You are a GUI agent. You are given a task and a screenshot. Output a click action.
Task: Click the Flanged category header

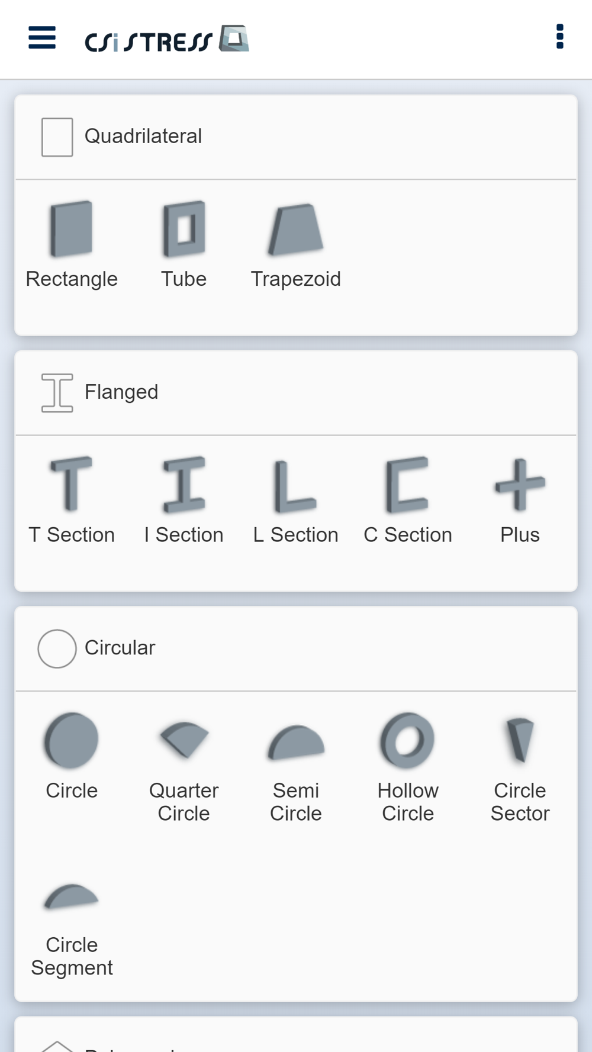coord(121,392)
